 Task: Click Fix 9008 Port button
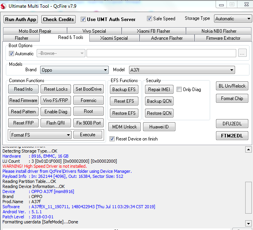point(88,123)
